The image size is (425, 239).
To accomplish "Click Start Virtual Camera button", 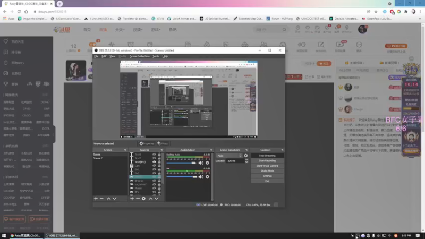I will point(267,166).
